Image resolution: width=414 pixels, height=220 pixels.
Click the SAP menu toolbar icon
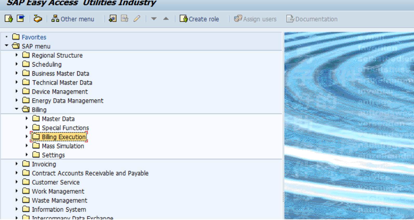click(21, 19)
